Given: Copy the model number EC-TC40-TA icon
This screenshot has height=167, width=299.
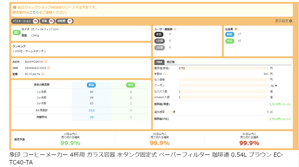Looking at the screenshot, I should (43, 74).
